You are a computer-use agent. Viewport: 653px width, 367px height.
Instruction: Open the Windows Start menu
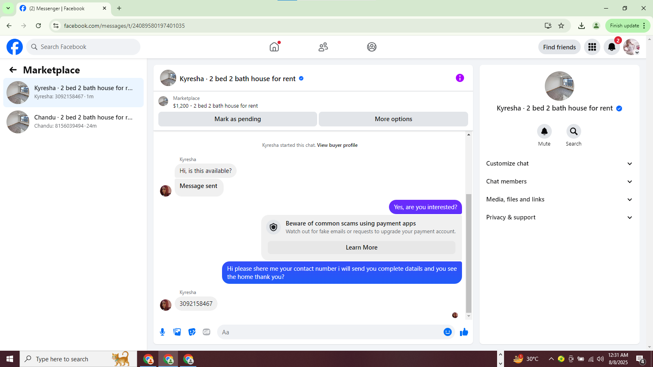10,359
